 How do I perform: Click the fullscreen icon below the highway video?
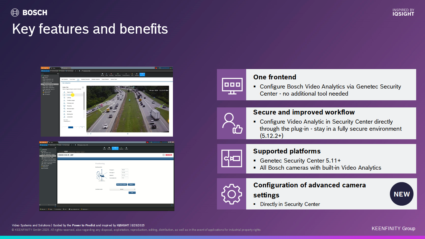88,134
